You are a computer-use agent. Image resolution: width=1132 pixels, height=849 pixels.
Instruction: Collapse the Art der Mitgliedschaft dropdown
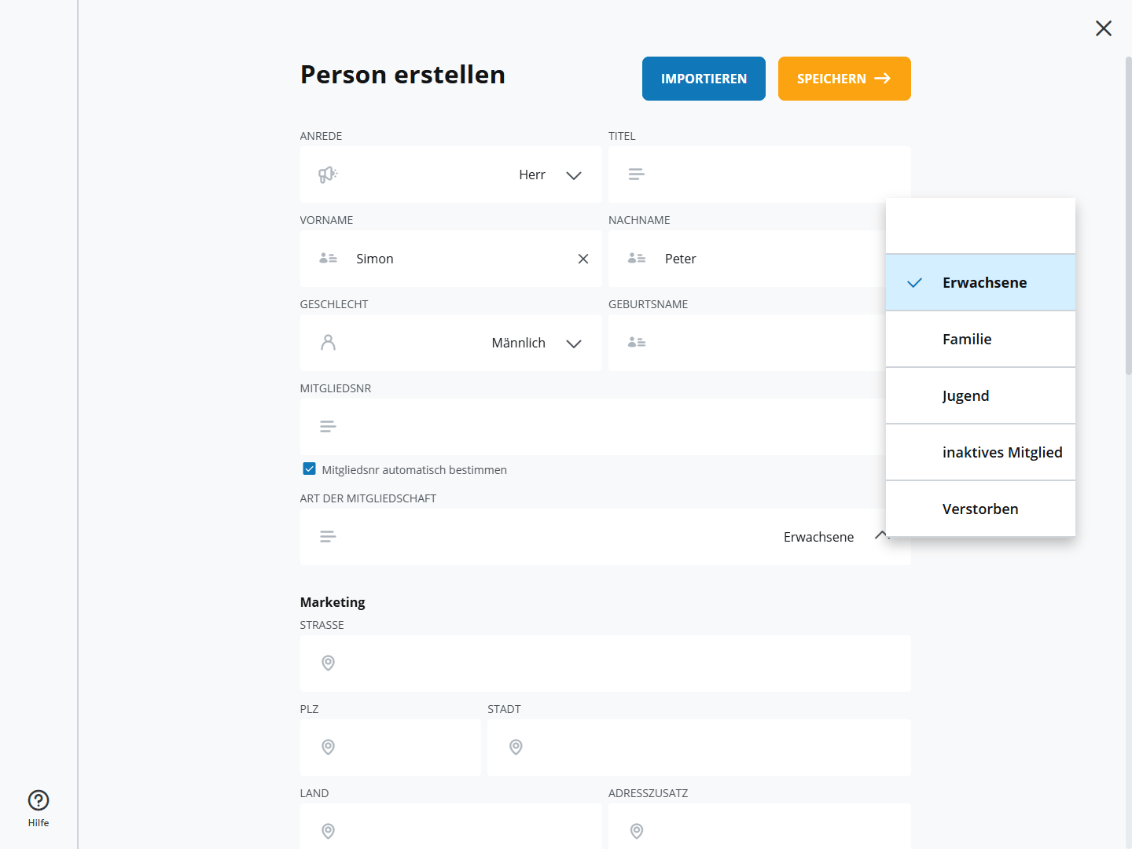(881, 535)
